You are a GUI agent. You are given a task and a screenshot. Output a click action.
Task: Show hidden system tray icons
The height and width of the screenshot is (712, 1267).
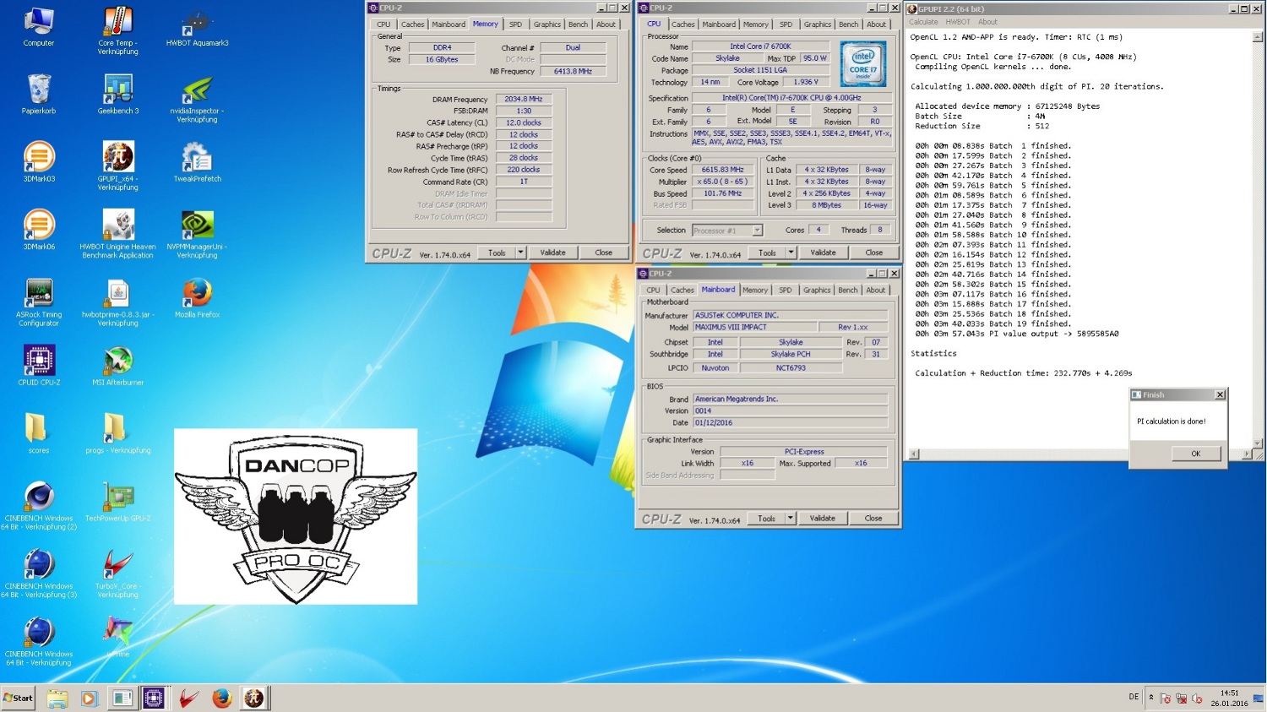(x=1150, y=698)
